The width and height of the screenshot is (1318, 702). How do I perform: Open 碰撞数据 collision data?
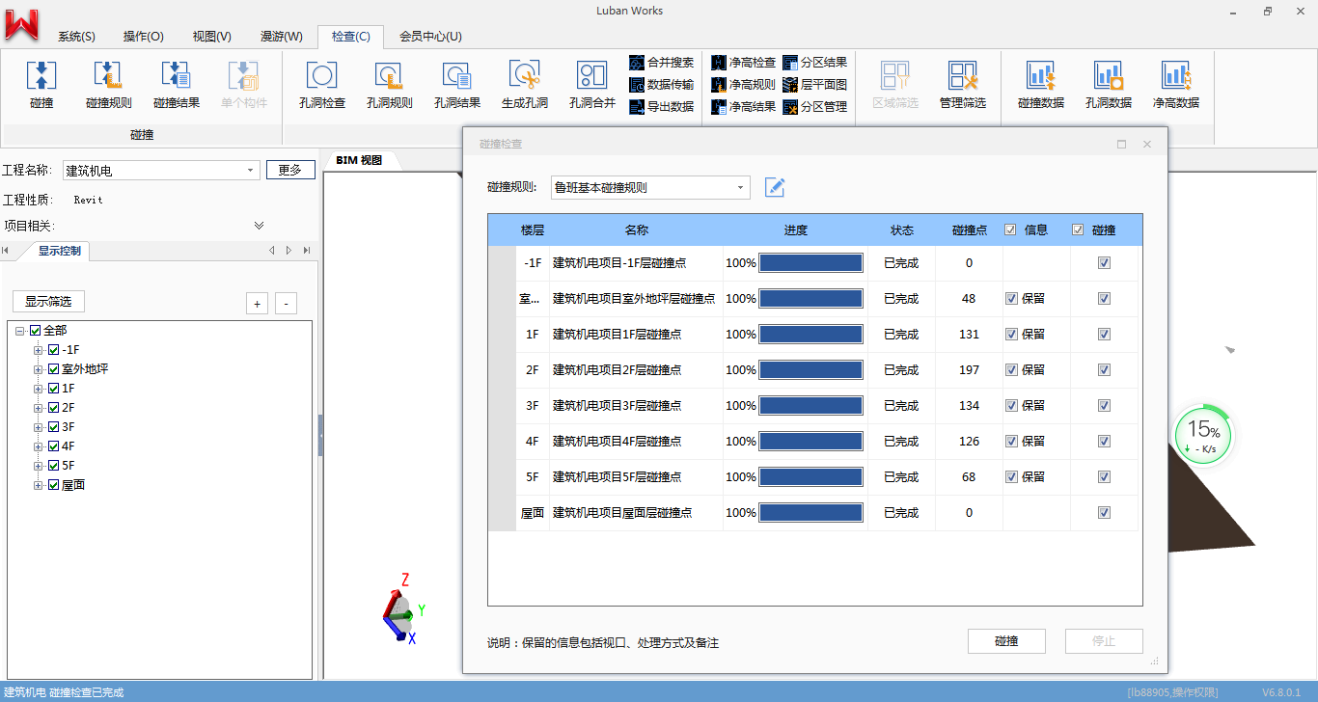point(1041,85)
